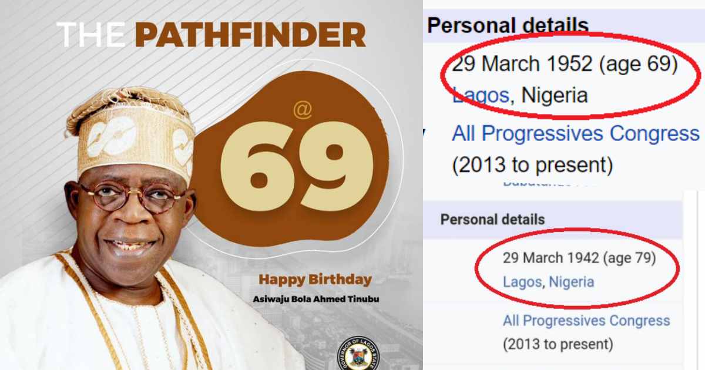This screenshot has width=705, height=370.
Task: Click the 29 March 1942 (age 79) date
Action: [x=579, y=258]
